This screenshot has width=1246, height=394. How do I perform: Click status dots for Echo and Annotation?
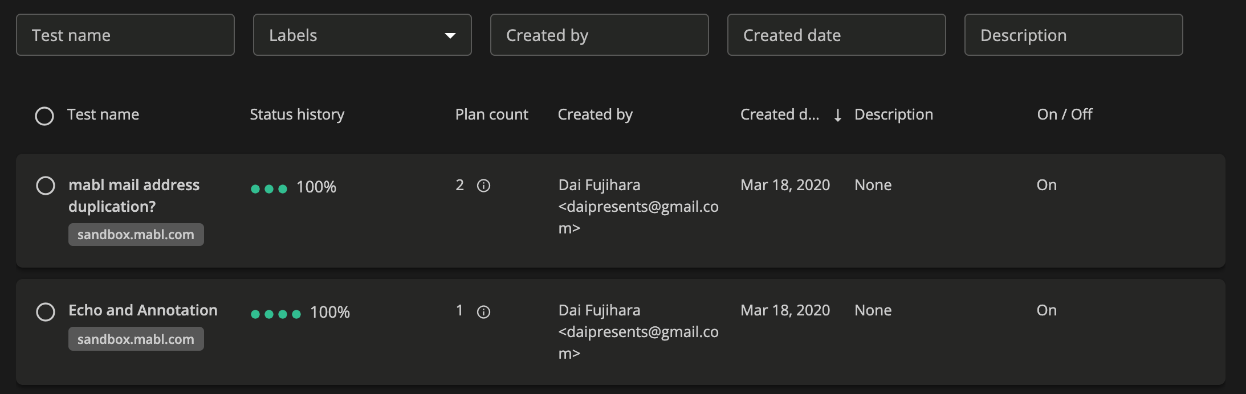(276, 314)
